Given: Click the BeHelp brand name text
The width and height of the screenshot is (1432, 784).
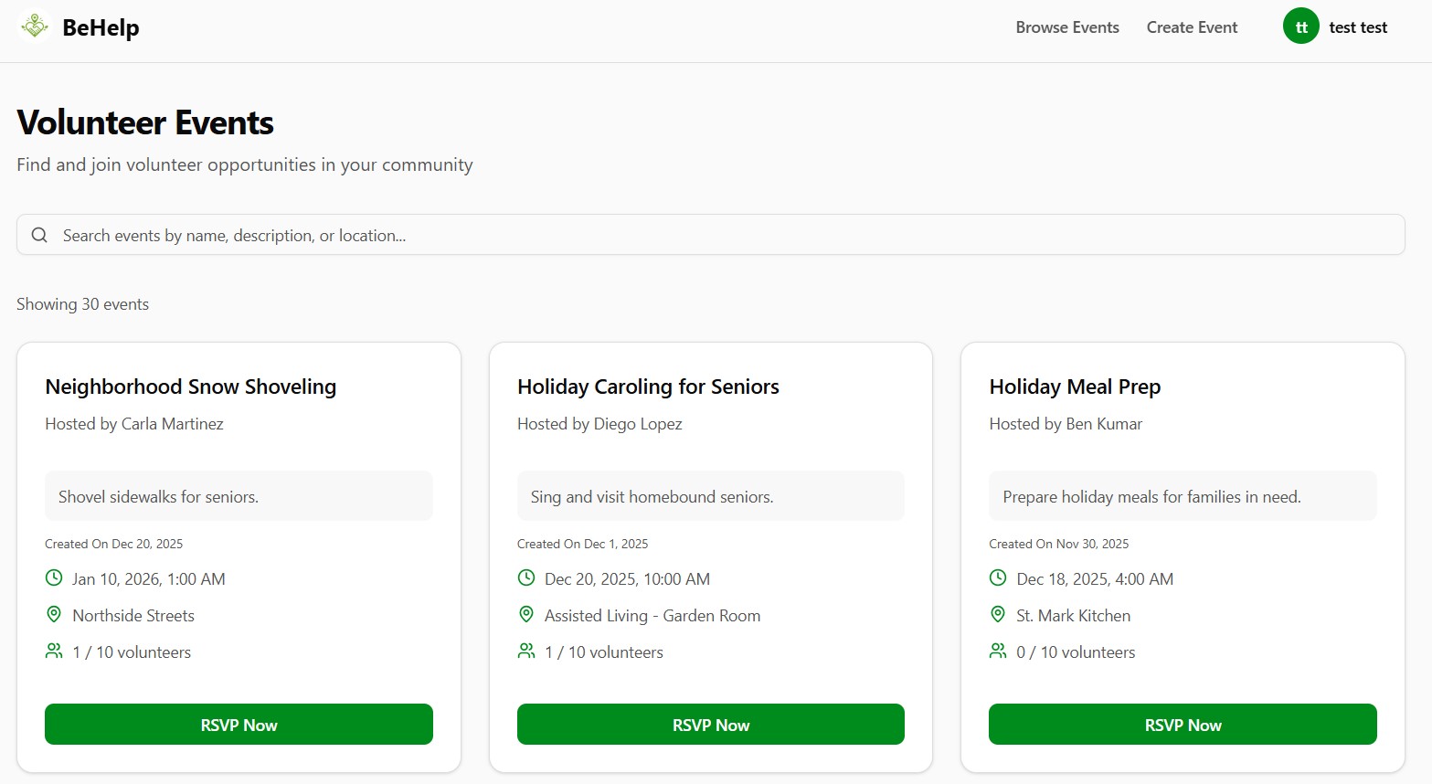Looking at the screenshot, I should tap(101, 27).
